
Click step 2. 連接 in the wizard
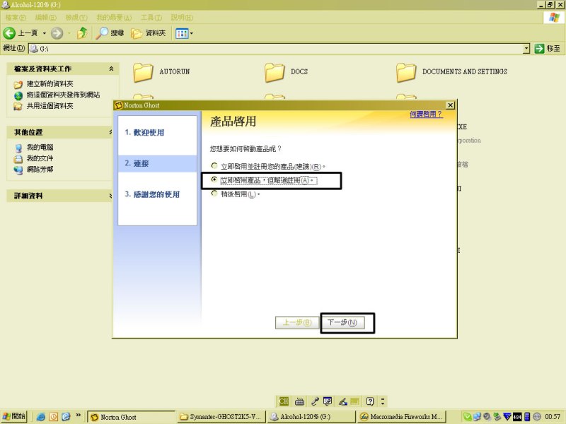point(137,163)
